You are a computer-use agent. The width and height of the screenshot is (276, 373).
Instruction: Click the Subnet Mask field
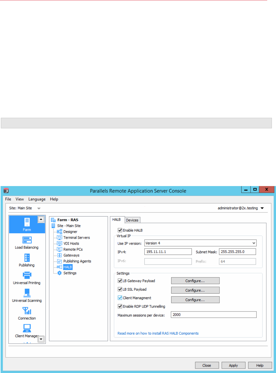pos(237,252)
